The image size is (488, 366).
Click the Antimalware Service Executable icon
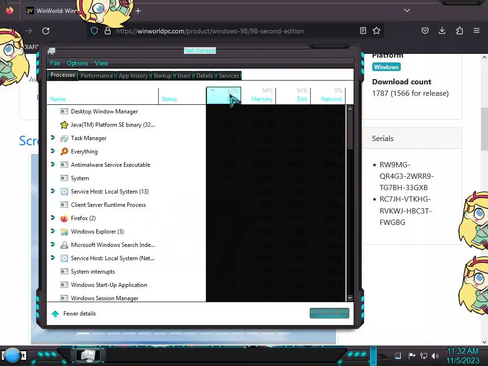pyautogui.click(x=64, y=164)
